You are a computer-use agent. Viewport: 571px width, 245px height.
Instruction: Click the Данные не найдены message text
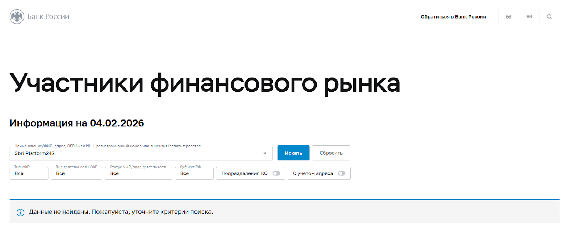coord(121,212)
